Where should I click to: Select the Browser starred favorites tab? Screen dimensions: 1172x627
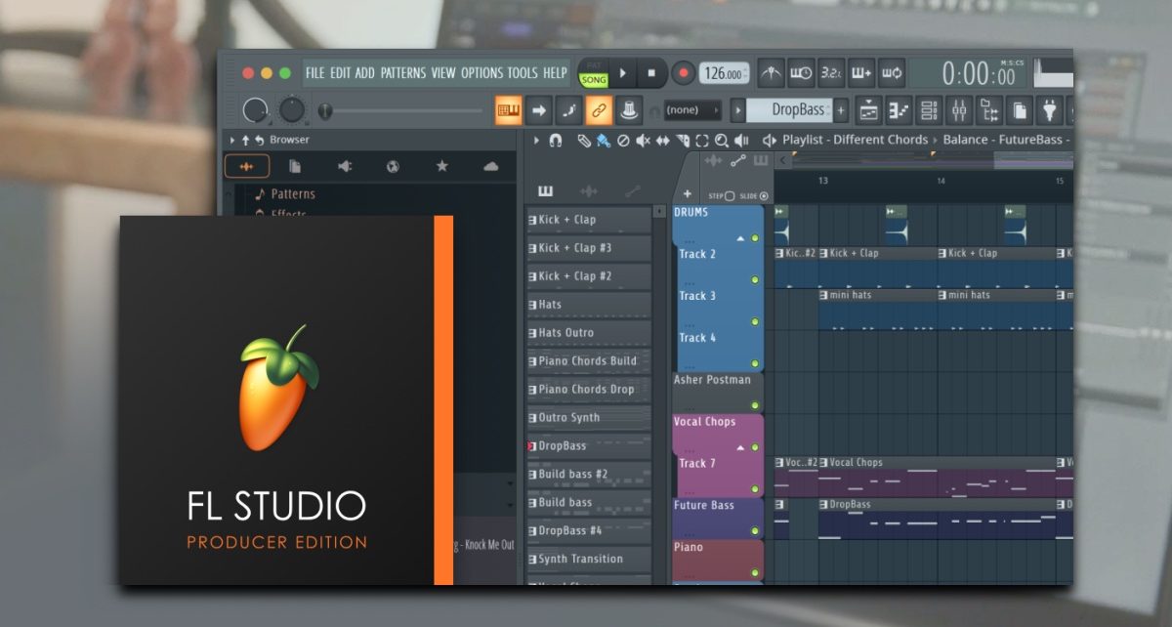coord(441,167)
